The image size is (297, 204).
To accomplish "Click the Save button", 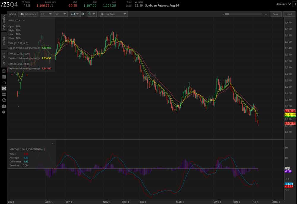I will (x=276, y=14).
